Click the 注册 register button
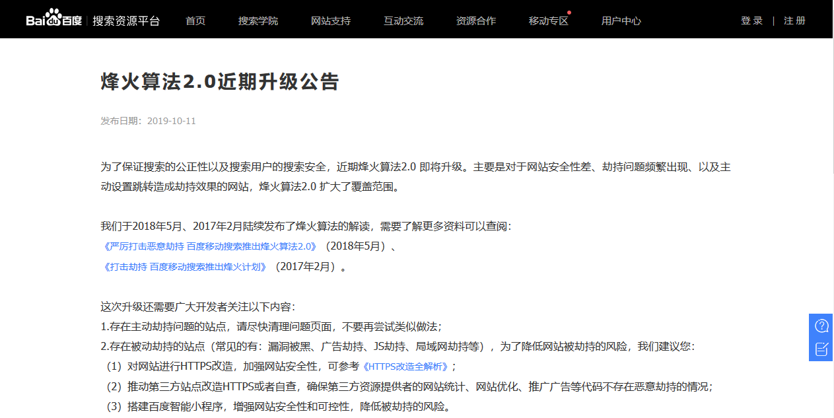 [x=794, y=20]
